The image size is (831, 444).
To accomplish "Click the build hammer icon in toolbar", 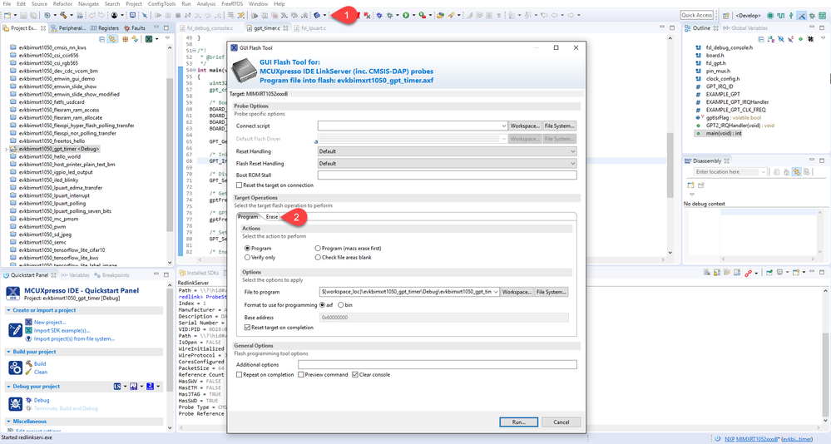I will point(63,15).
